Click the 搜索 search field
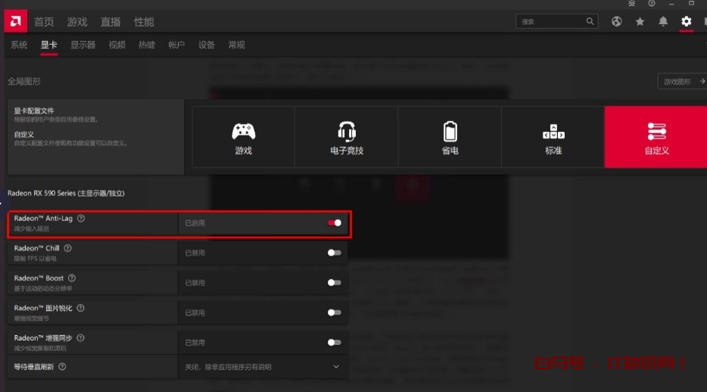The height and width of the screenshot is (392, 707). (x=556, y=21)
